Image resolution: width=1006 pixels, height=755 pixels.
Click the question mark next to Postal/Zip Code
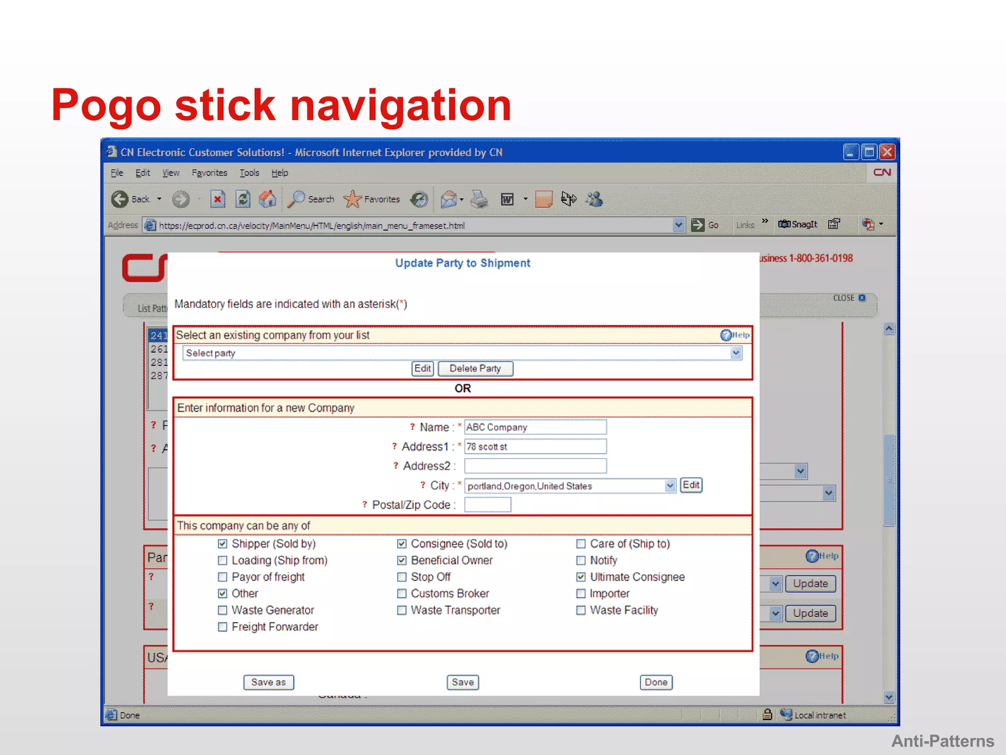tap(364, 504)
